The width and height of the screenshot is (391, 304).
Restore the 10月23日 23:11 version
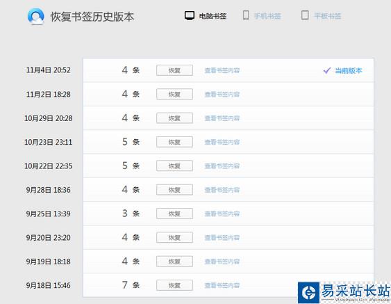point(174,142)
